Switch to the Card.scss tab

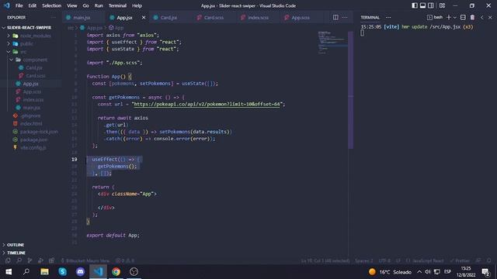214,18
